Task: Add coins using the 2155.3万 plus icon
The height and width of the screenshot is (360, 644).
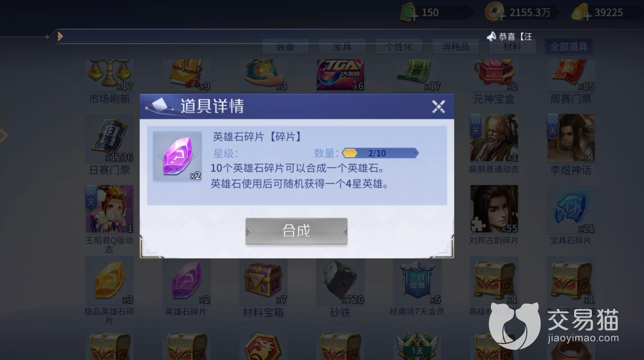Action: coord(501,17)
